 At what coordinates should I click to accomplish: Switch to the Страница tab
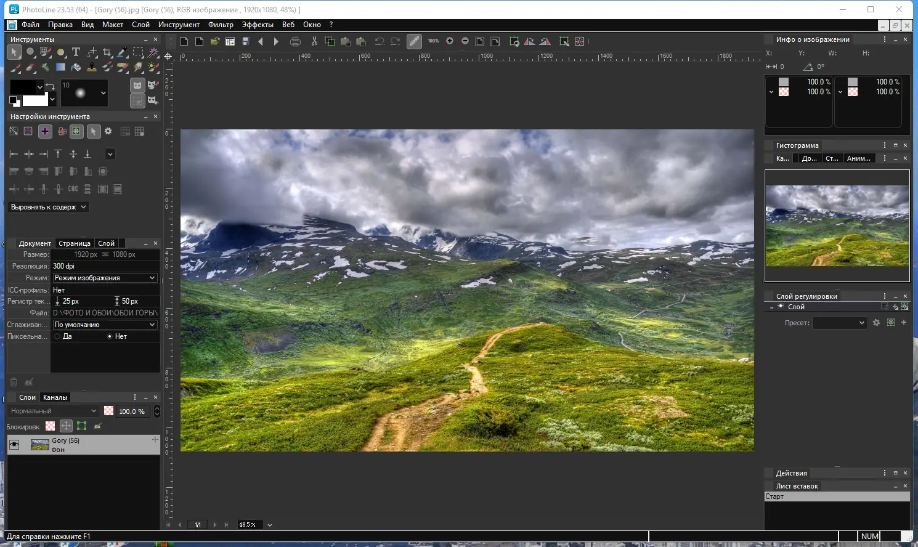[x=75, y=243]
